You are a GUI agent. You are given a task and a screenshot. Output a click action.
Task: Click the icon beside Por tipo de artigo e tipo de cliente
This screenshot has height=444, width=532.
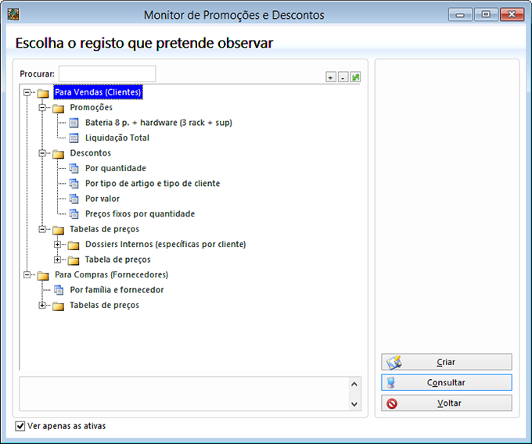(x=74, y=184)
